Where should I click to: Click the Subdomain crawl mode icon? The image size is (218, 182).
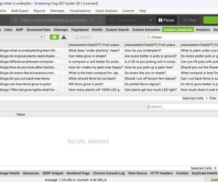111,20
